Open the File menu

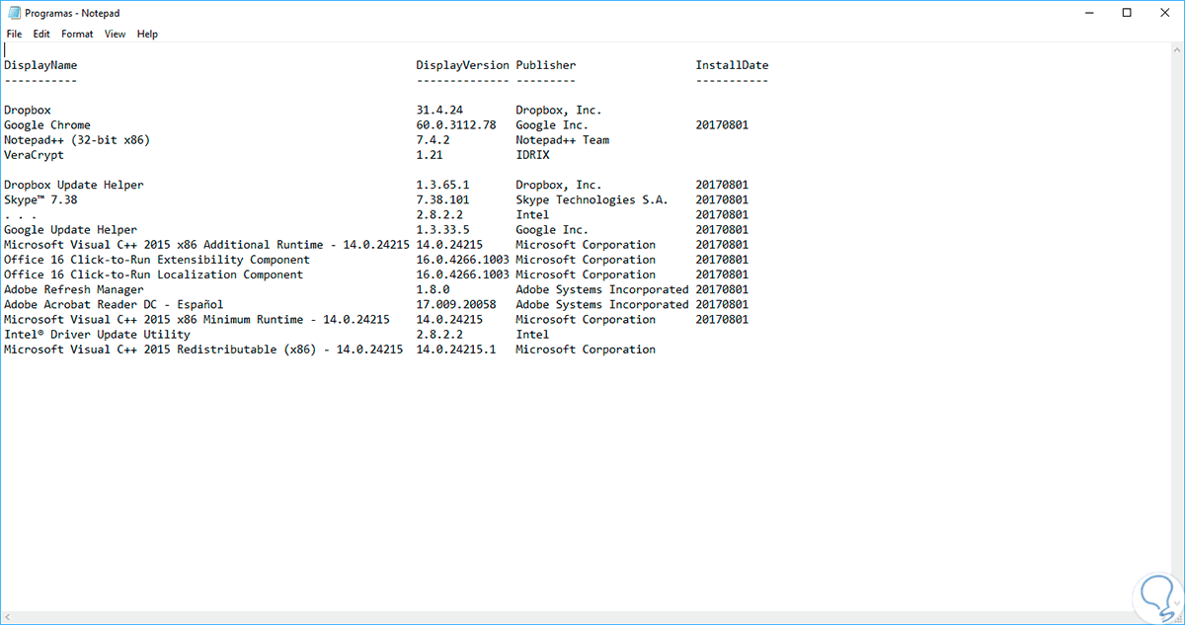14,34
